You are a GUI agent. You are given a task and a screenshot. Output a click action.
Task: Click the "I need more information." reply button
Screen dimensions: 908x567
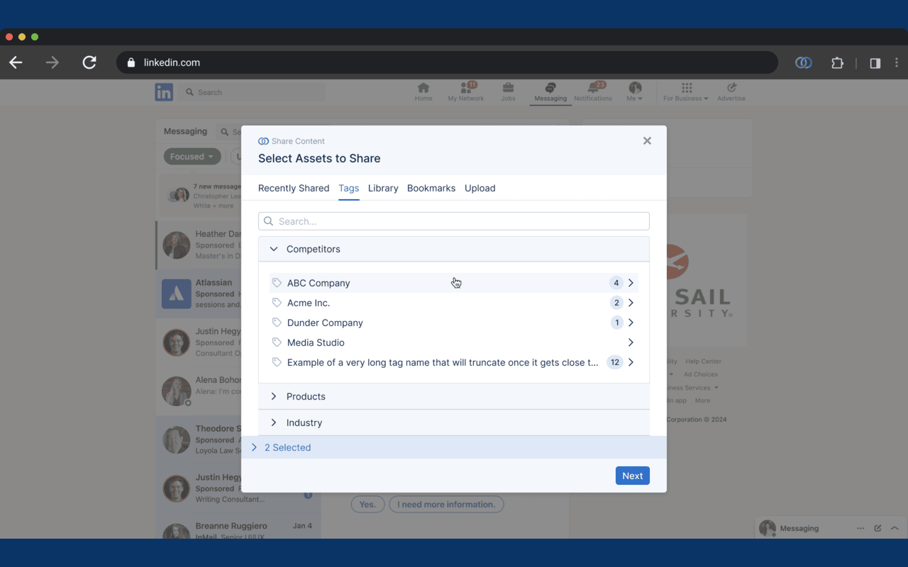click(x=446, y=505)
